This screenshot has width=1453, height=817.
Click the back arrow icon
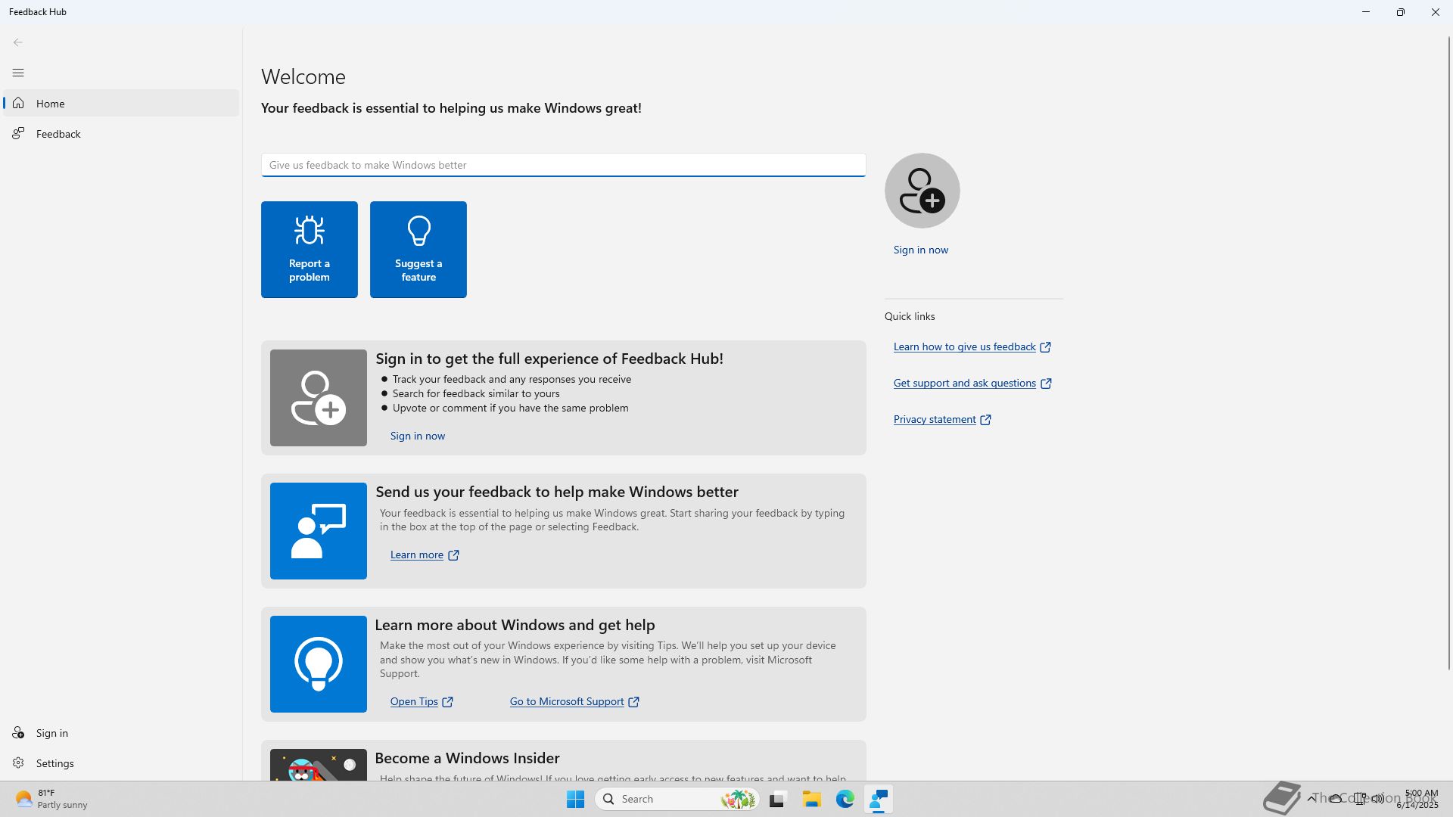18,42
